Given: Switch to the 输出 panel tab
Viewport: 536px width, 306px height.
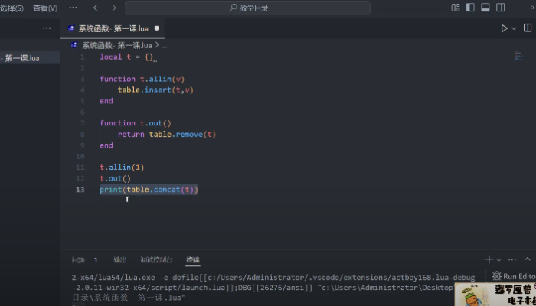Looking at the screenshot, I should (120, 260).
